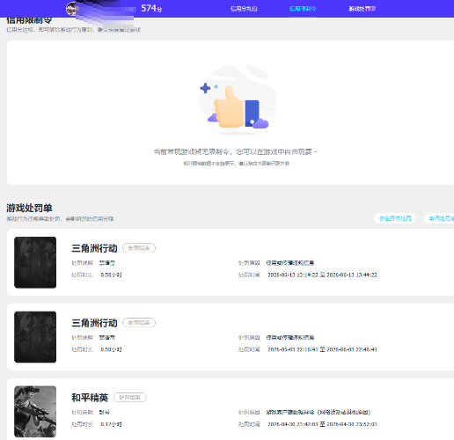Click the penalty reason on the 和平精英 card
This screenshot has width=454, height=440.
[319, 412]
